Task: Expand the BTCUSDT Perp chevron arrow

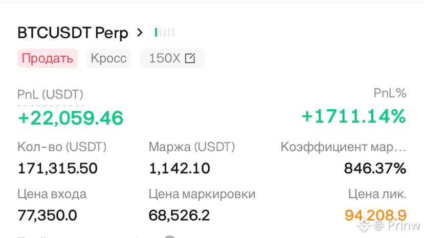Action: coord(140,33)
